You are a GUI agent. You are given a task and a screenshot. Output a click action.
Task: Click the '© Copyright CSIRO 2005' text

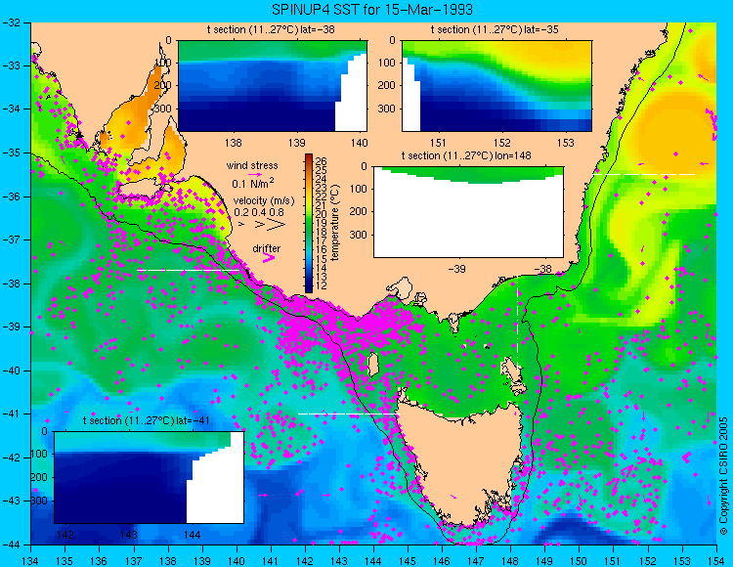pyautogui.click(x=723, y=476)
